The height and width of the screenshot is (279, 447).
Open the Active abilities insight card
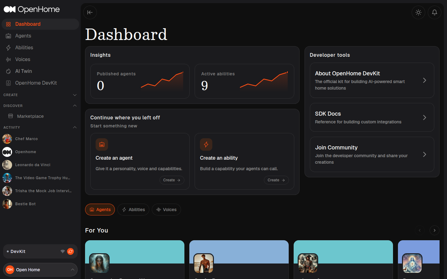[244, 81]
